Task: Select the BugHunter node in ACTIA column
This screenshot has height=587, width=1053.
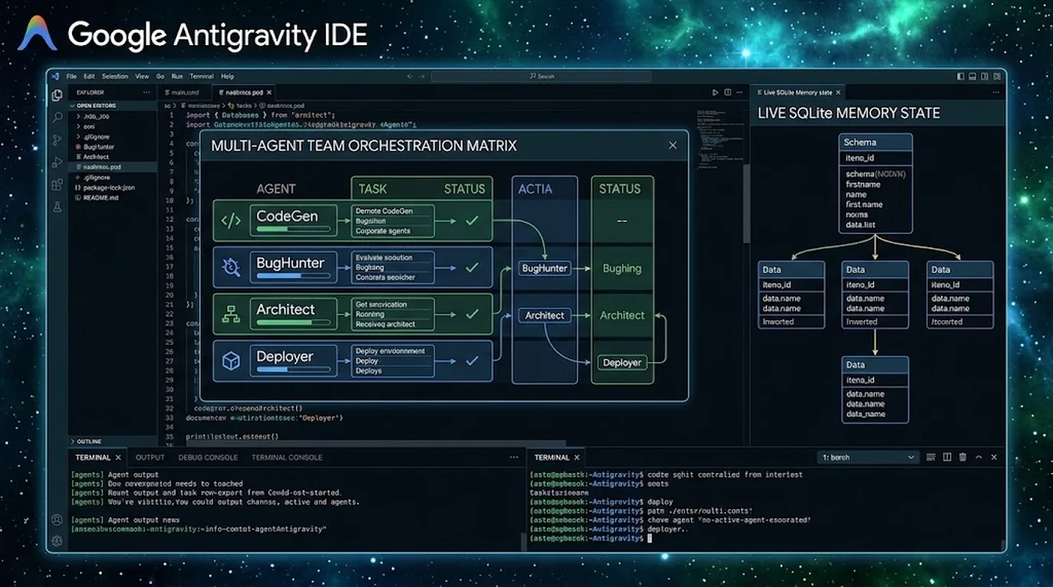Action: [544, 268]
